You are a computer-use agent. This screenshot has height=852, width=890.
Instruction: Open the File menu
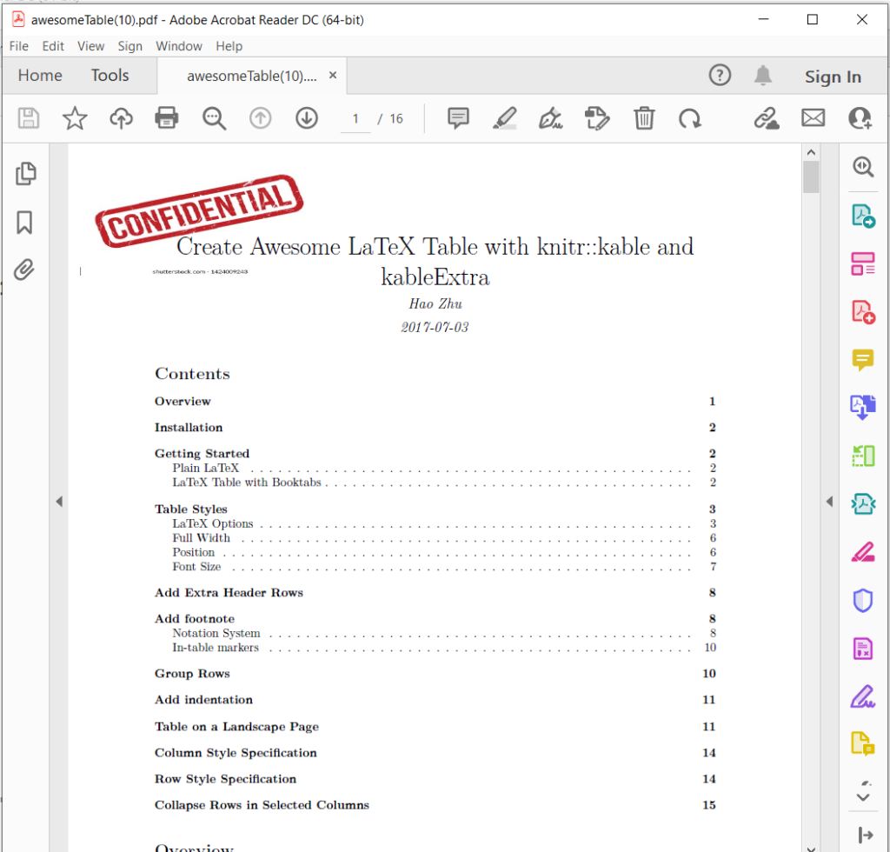18,46
